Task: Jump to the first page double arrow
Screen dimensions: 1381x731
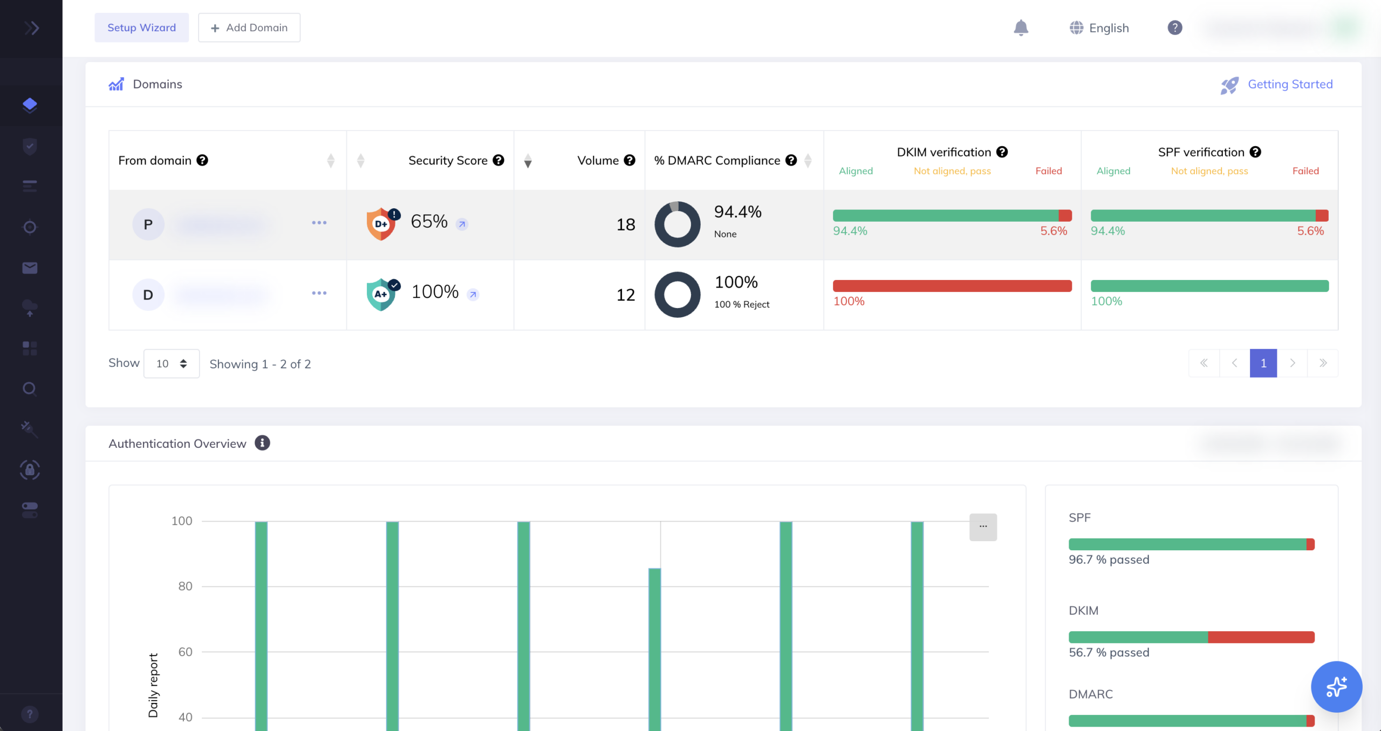Action: coord(1204,363)
